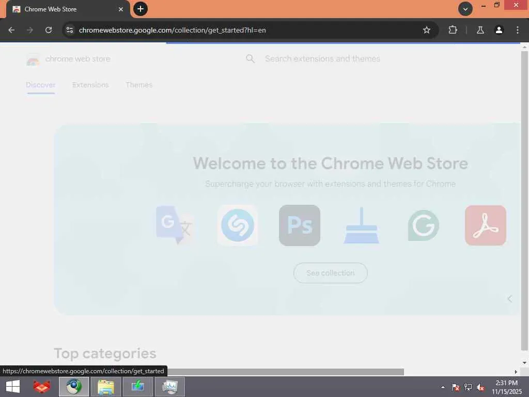Click the Chrome taskbar icon

[x=74, y=387]
